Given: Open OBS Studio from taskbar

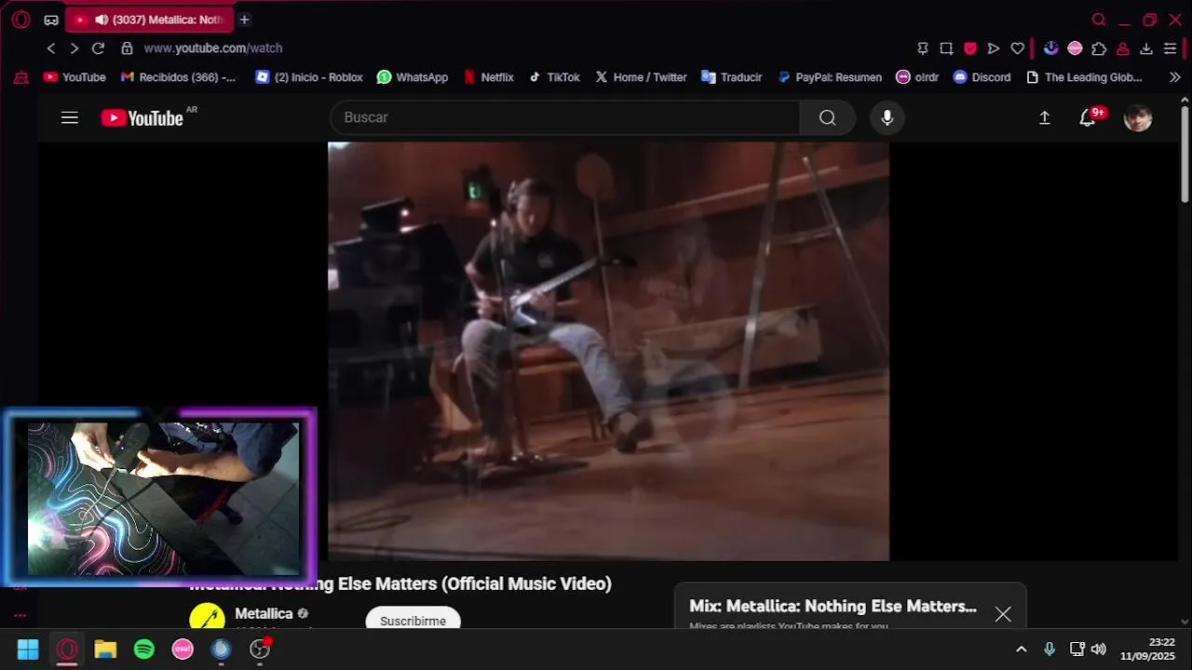Looking at the screenshot, I should point(260,650).
